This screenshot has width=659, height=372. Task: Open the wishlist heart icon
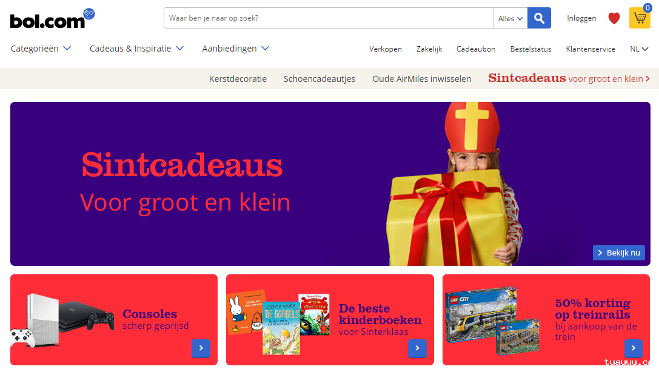[x=614, y=18]
